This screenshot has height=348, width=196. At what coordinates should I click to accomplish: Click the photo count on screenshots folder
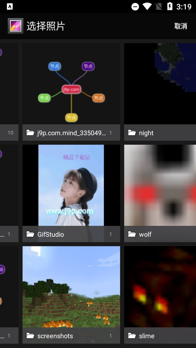[x=110, y=336]
